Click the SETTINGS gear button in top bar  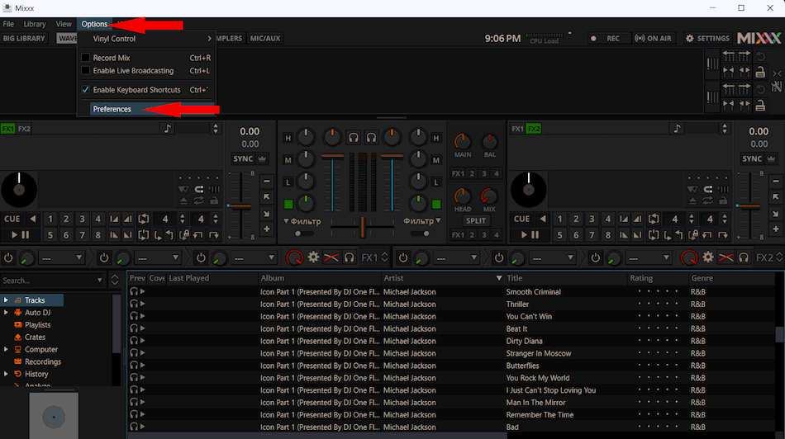pos(707,38)
